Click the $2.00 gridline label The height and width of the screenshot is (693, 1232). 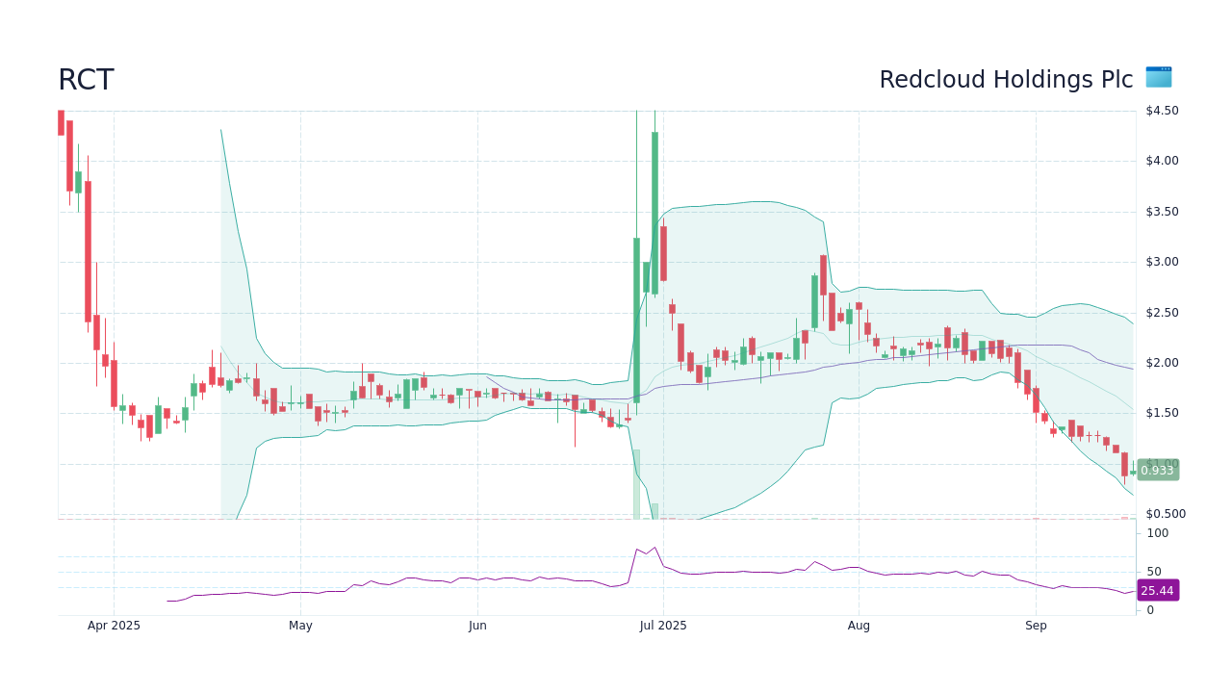coord(1164,362)
